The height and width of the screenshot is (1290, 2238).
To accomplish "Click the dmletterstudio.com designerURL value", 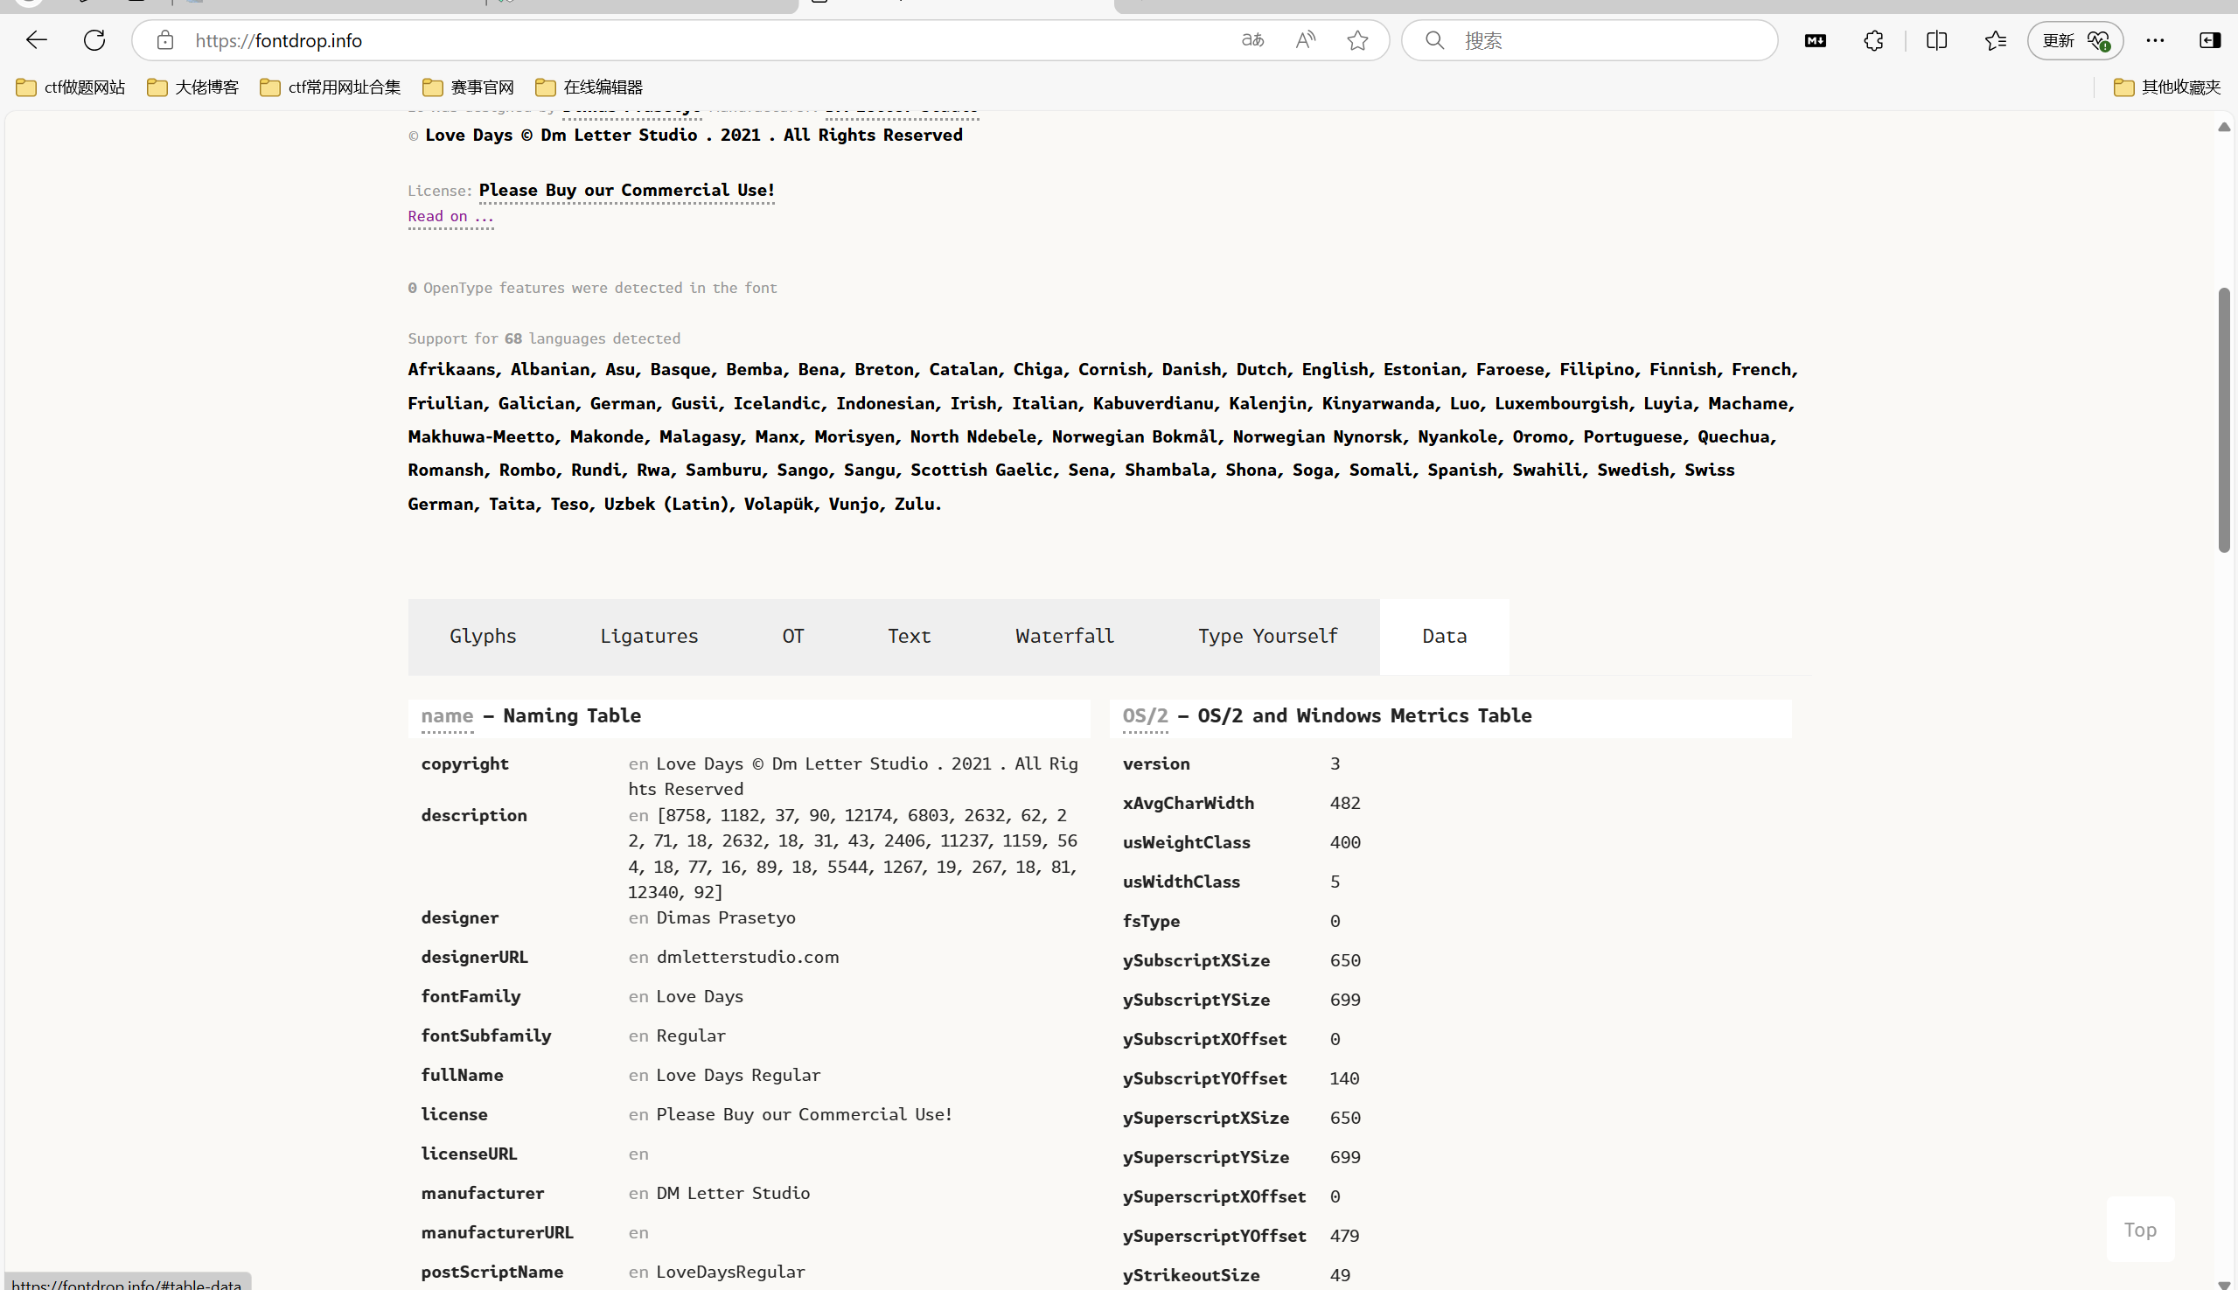I will [x=747, y=957].
